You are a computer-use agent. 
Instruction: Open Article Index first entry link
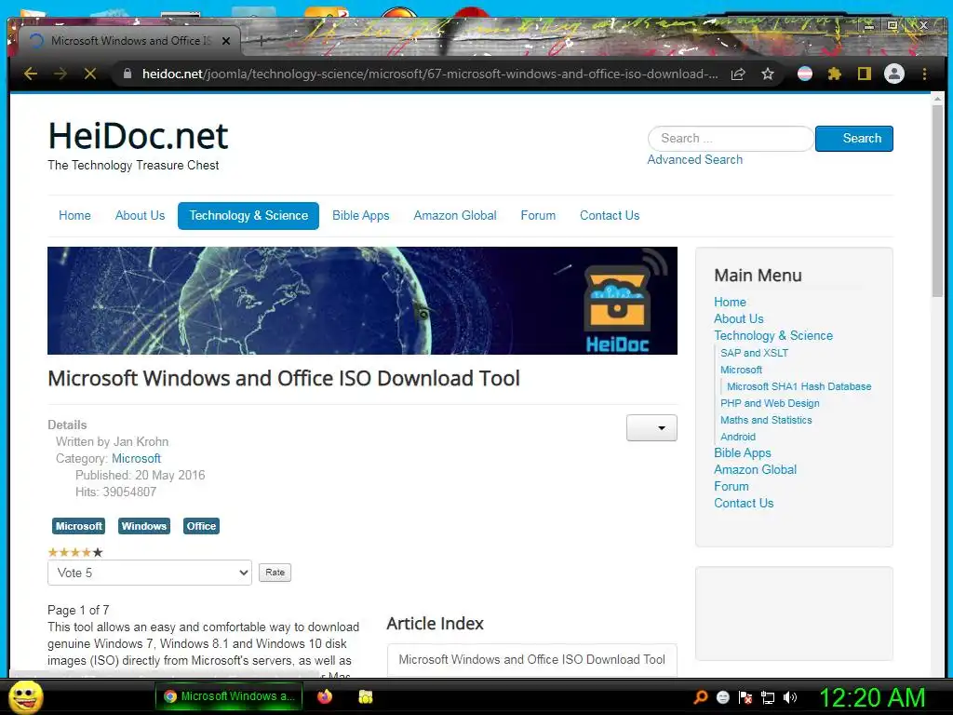pyautogui.click(x=531, y=660)
